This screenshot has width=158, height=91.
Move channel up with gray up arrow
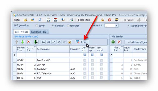17,42
